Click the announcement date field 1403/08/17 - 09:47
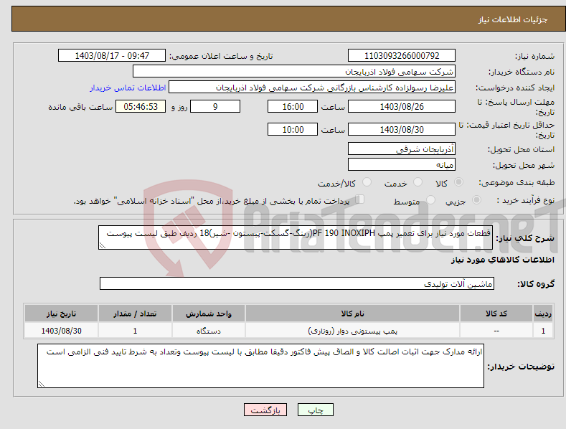Screen dimensions: 566x429 112,56
